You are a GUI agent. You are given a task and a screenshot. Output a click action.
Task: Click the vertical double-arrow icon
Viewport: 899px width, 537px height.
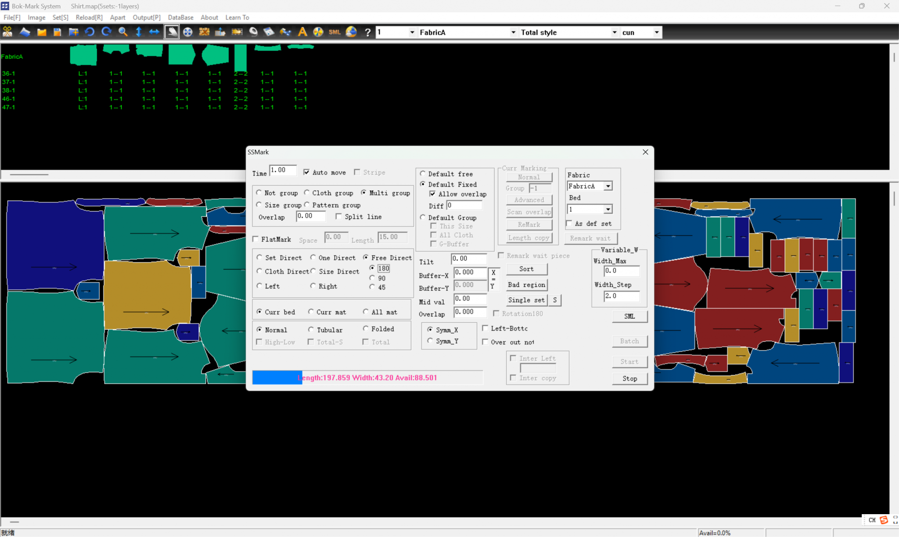(139, 32)
